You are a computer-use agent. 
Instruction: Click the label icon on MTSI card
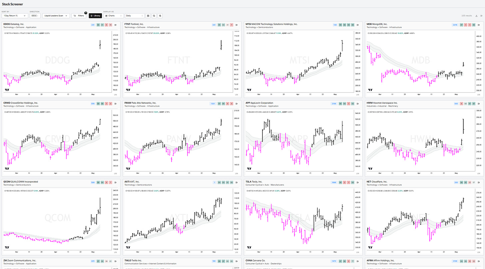pos(357,25)
